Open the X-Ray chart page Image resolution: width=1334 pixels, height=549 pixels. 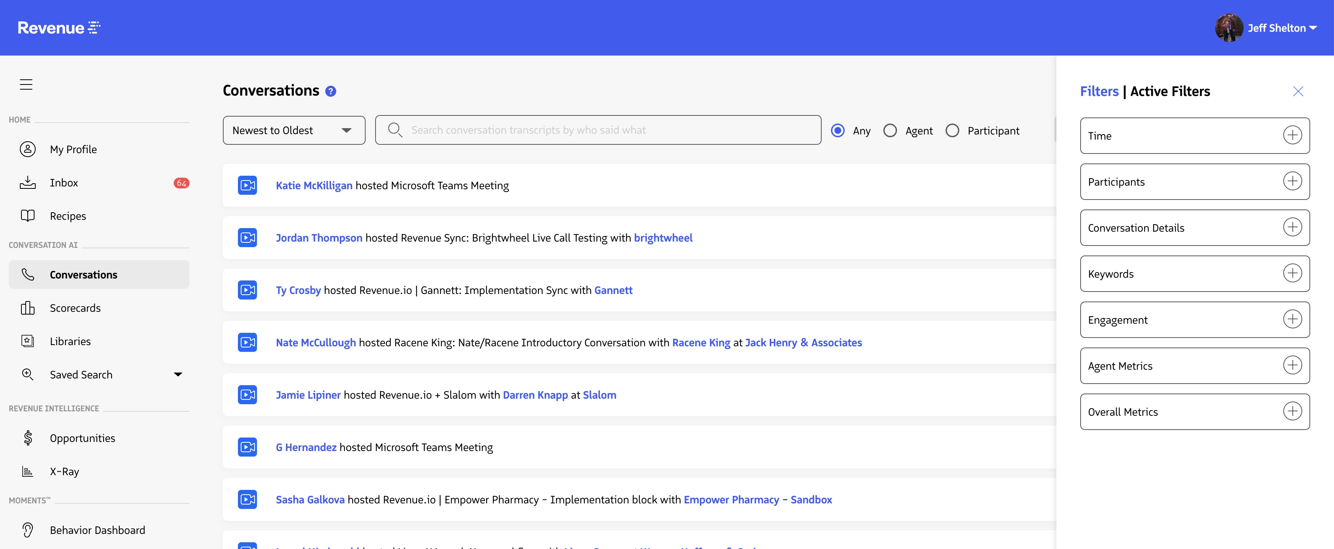[64, 471]
